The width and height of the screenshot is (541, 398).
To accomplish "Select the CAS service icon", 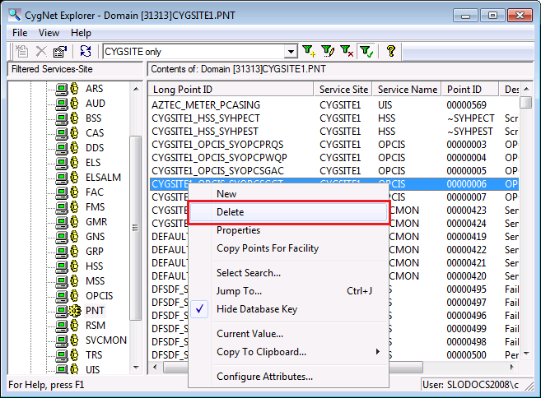I will [67, 133].
